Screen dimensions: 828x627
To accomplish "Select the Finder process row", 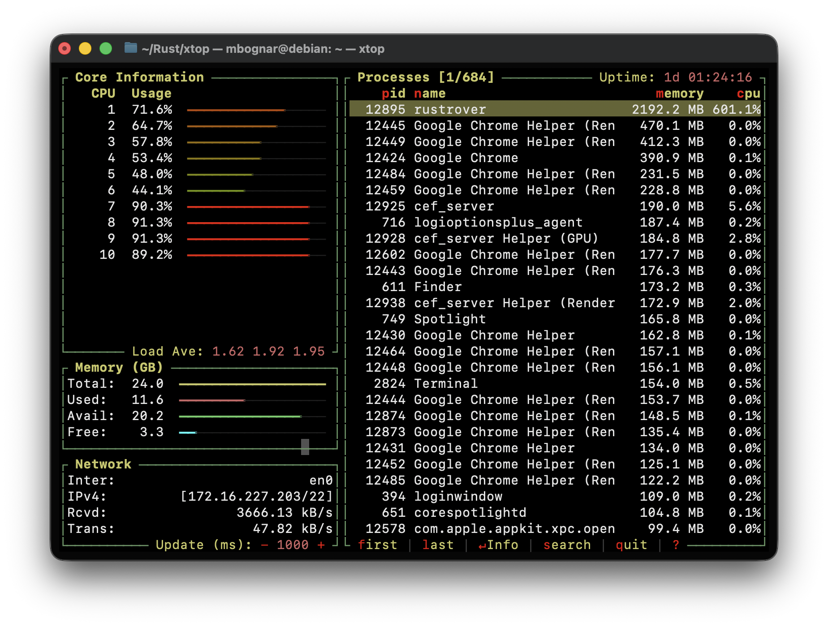I will click(555, 287).
